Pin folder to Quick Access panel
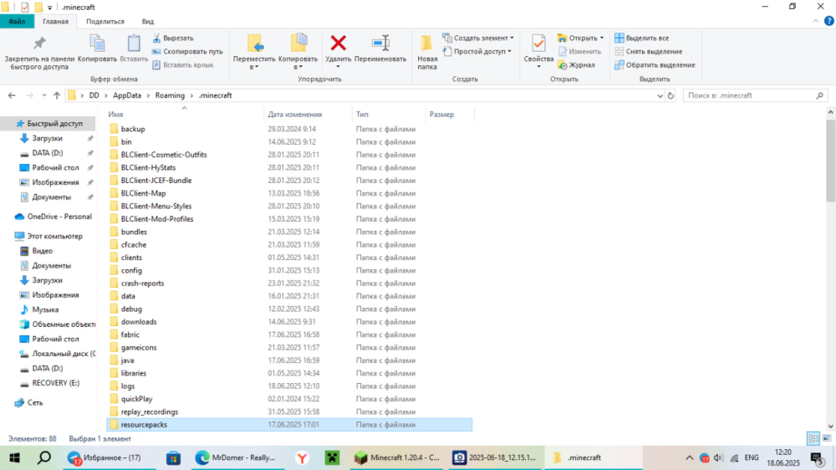Screen dimensions: 836x470 click(x=39, y=53)
